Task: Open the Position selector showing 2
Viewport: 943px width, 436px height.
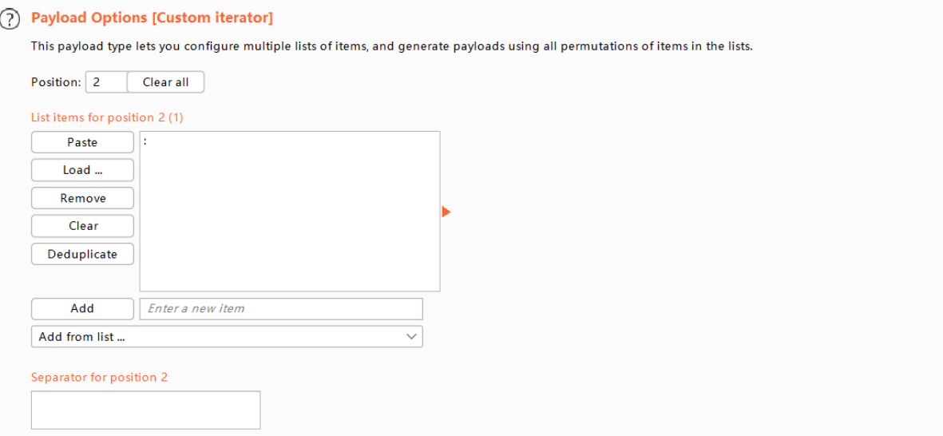Action: pos(105,82)
